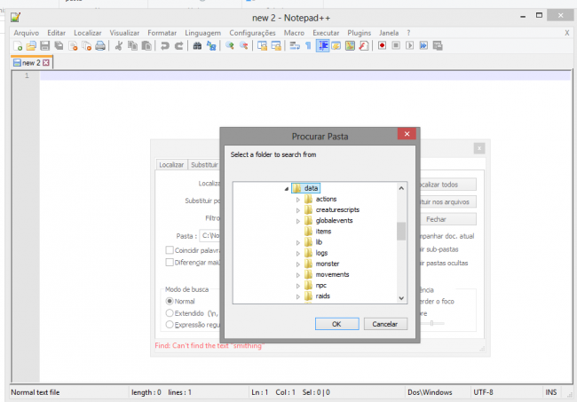
Task: Click the folder tree scrollbar thumb
Action: pyautogui.click(x=401, y=231)
